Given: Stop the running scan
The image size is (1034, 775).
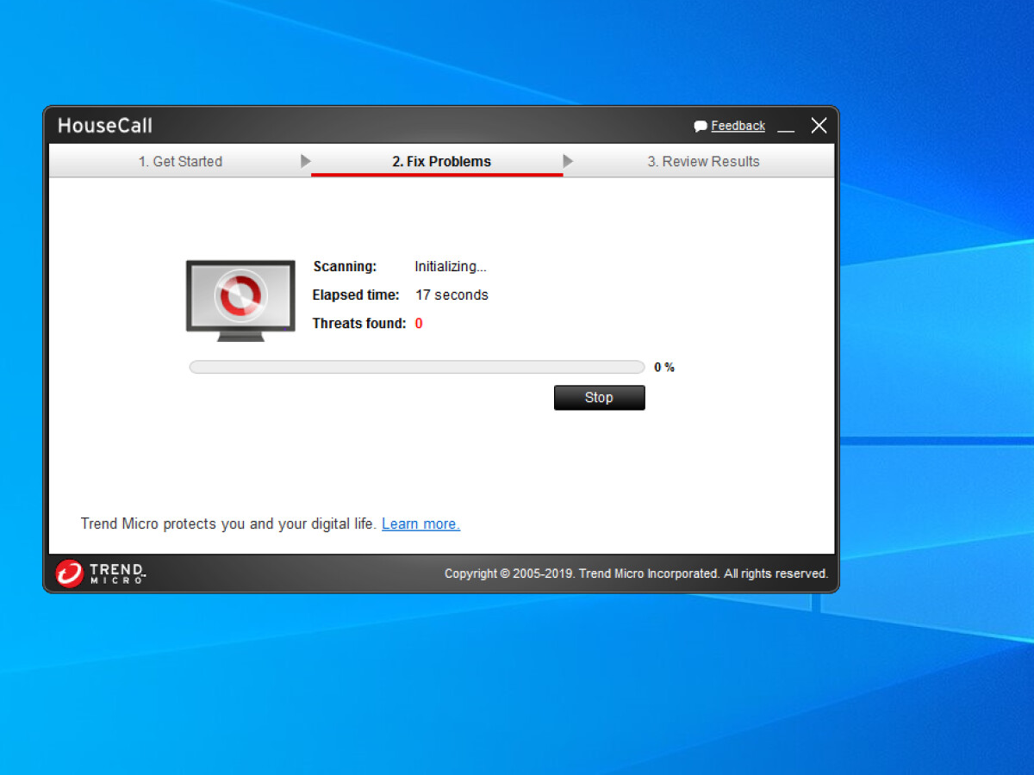Looking at the screenshot, I should click(x=599, y=397).
